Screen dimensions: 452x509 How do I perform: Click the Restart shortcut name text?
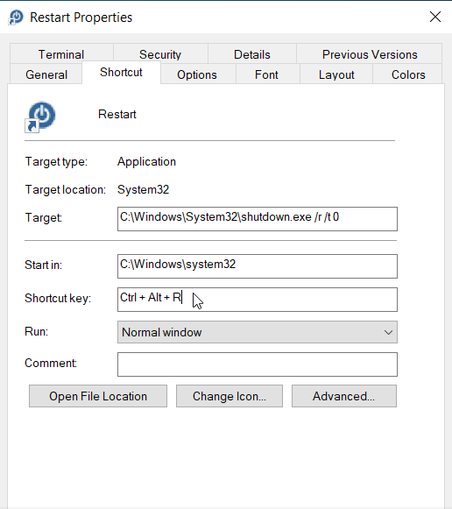[x=117, y=114]
